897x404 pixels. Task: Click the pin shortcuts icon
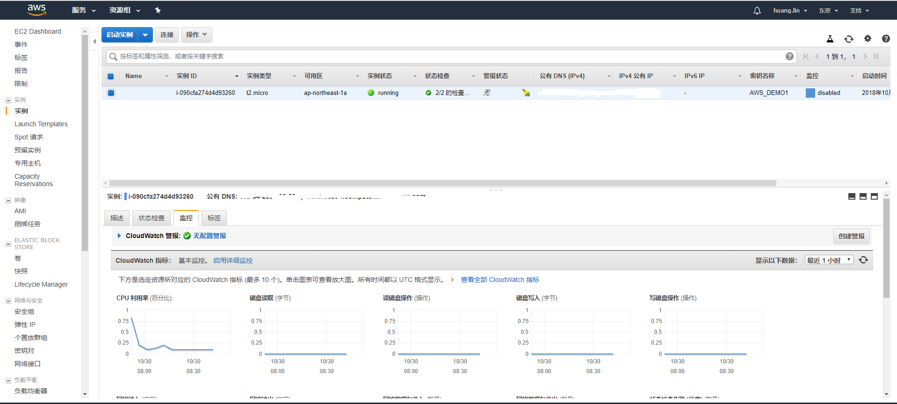click(x=158, y=10)
